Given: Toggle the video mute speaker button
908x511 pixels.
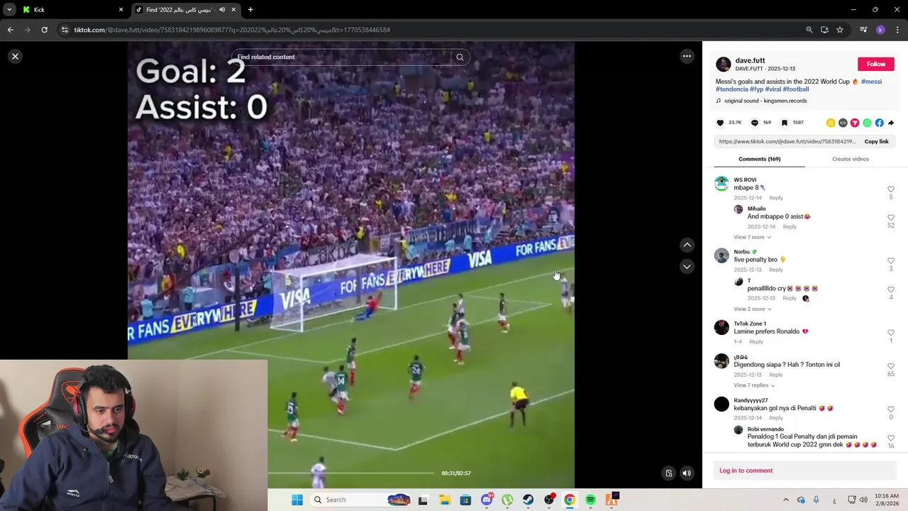Looking at the screenshot, I should [x=687, y=473].
